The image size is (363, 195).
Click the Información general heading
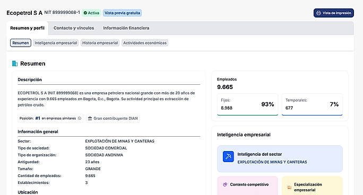point(38,132)
